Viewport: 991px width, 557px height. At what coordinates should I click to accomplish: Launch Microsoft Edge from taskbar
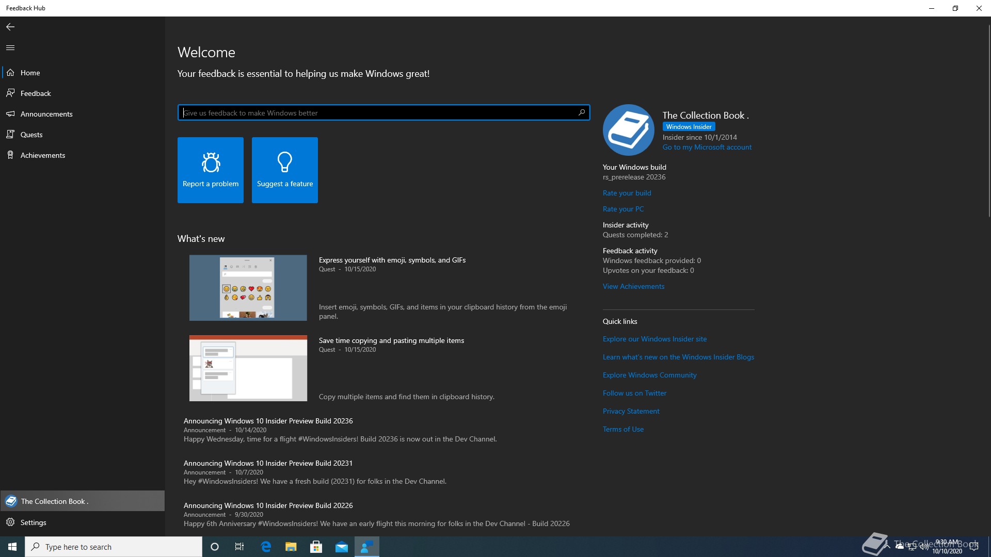pyautogui.click(x=266, y=547)
